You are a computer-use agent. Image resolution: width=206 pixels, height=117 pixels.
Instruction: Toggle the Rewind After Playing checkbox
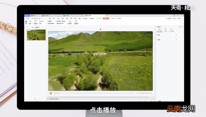pos(56,23)
